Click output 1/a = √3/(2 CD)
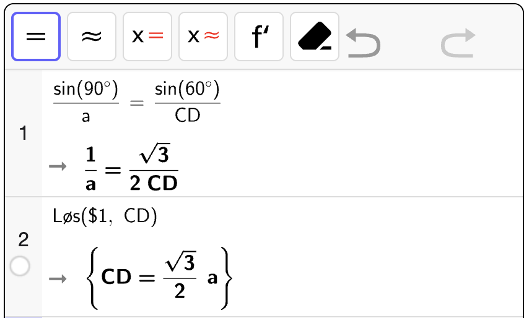Screen dimensions: 529x318 (131, 168)
